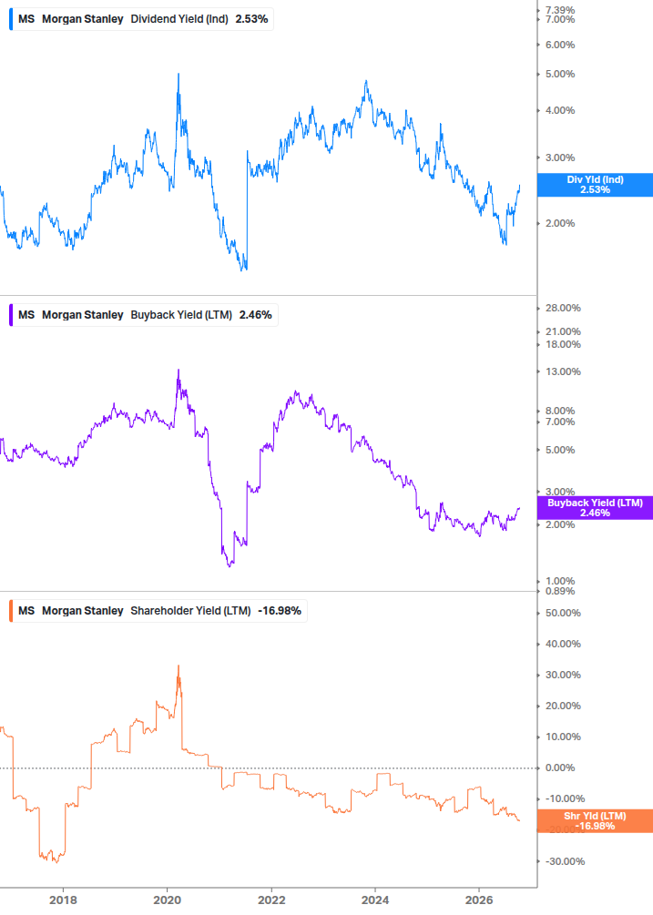Click the purple color bar in Buyback Yield legend
Viewport: 653px width, 915px height.
tap(11, 315)
